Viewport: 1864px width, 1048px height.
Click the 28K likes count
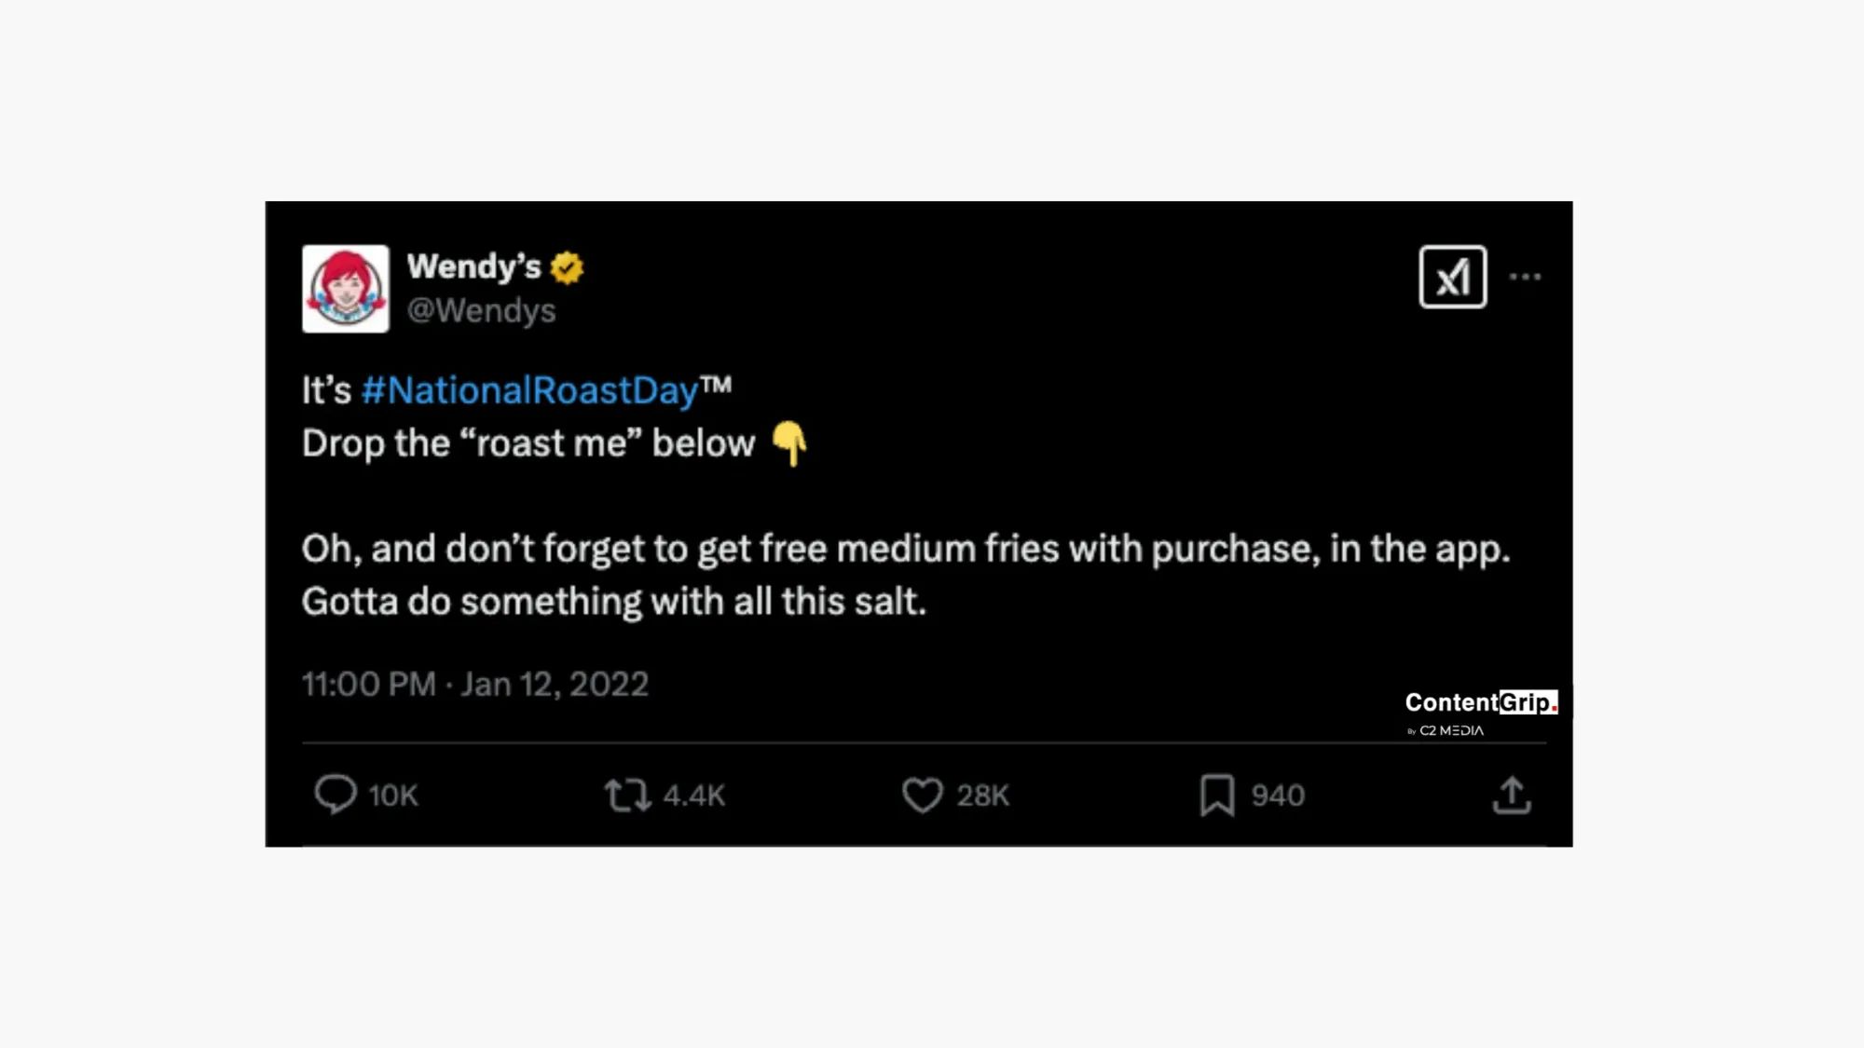[x=980, y=795]
